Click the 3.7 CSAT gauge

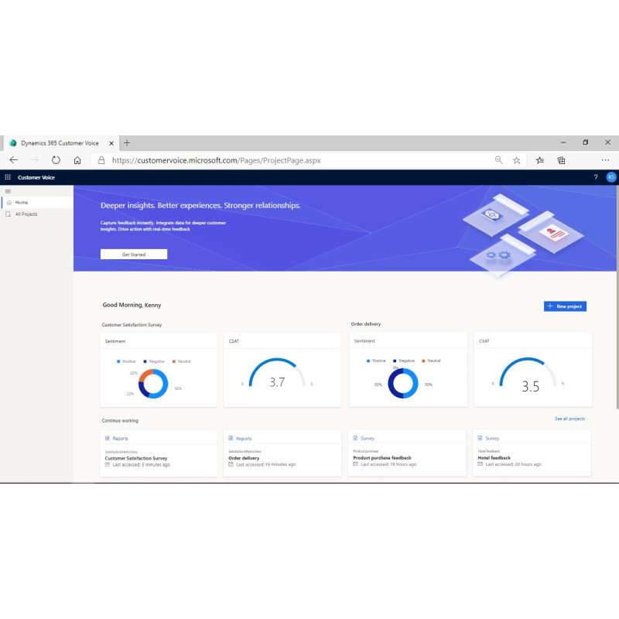click(277, 373)
